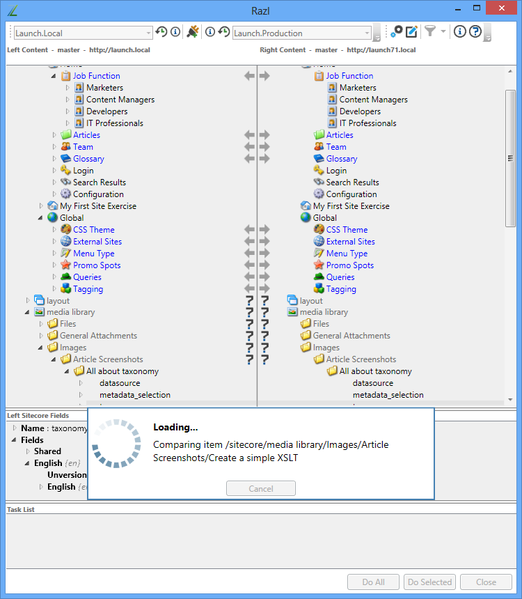The width and height of the screenshot is (522, 599).
Task: Click the tree vertical scrollbar thumb
Action: pyautogui.click(x=510, y=159)
